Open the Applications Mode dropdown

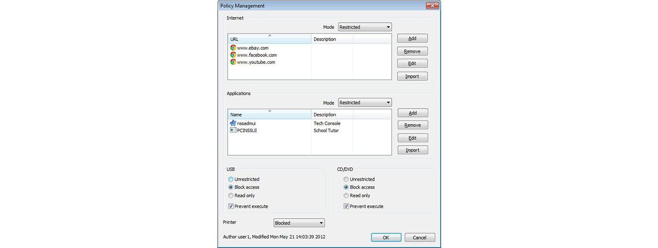click(x=364, y=103)
